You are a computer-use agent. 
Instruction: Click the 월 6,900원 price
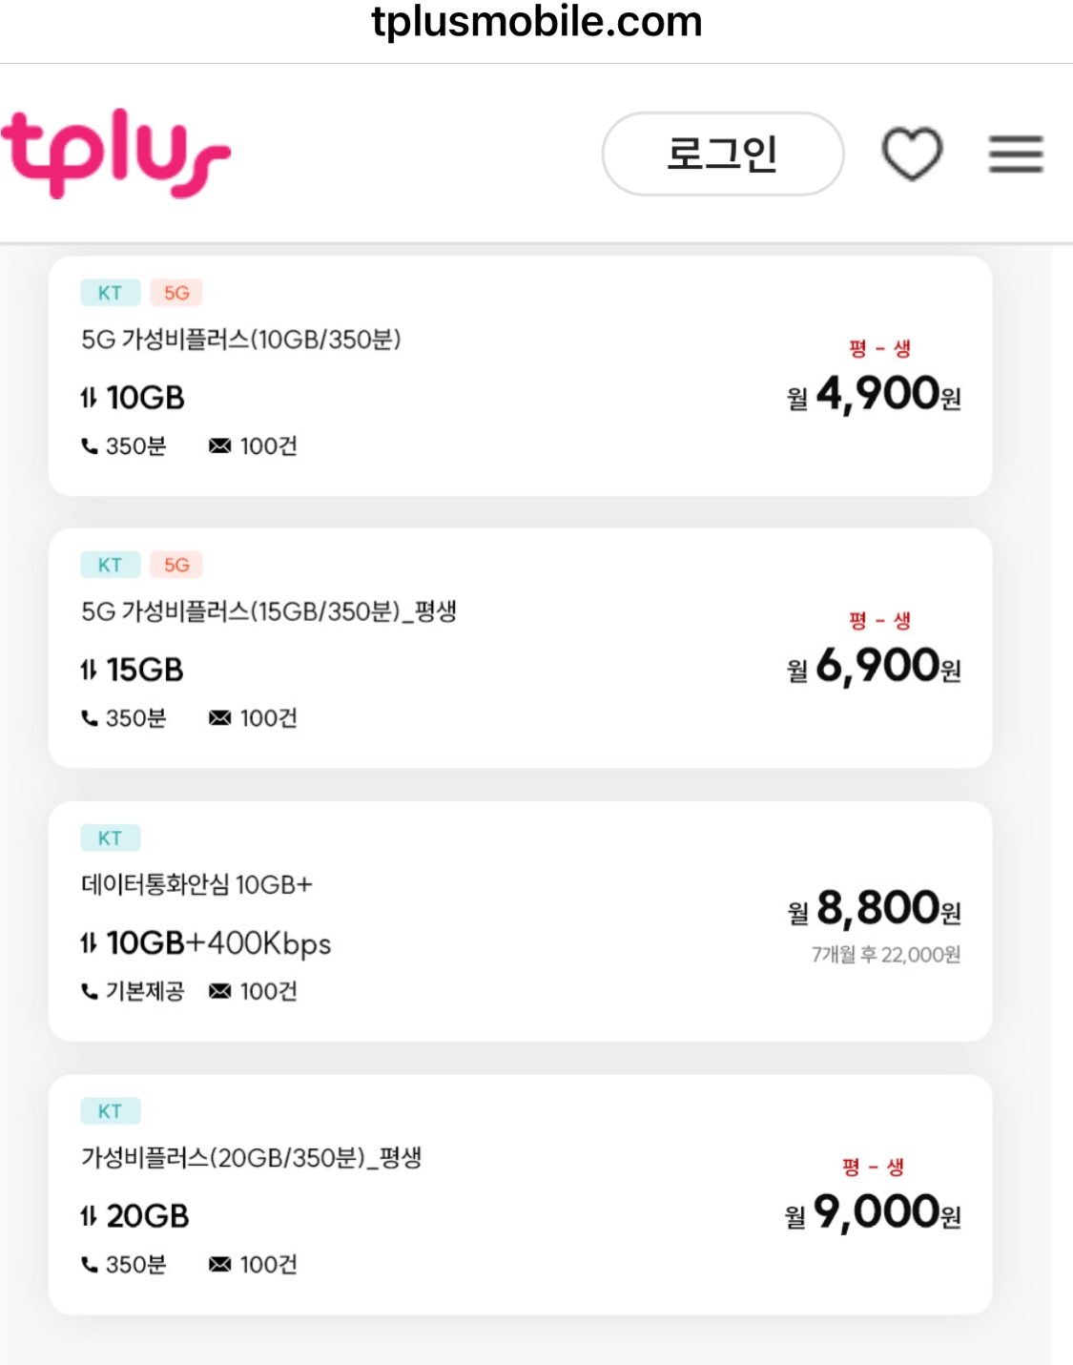pos(874,666)
